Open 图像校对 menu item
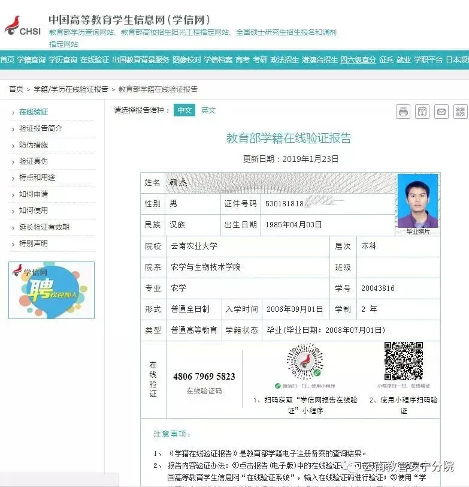Image resolution: width=469 pixels, height=487 pixels. (187, 59)
